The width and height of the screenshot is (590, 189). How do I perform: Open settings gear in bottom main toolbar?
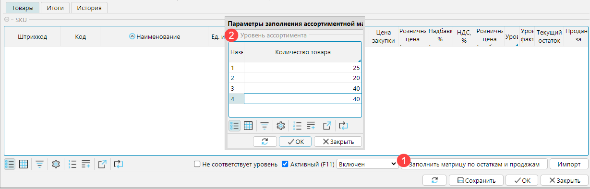(x=56, y=164)
